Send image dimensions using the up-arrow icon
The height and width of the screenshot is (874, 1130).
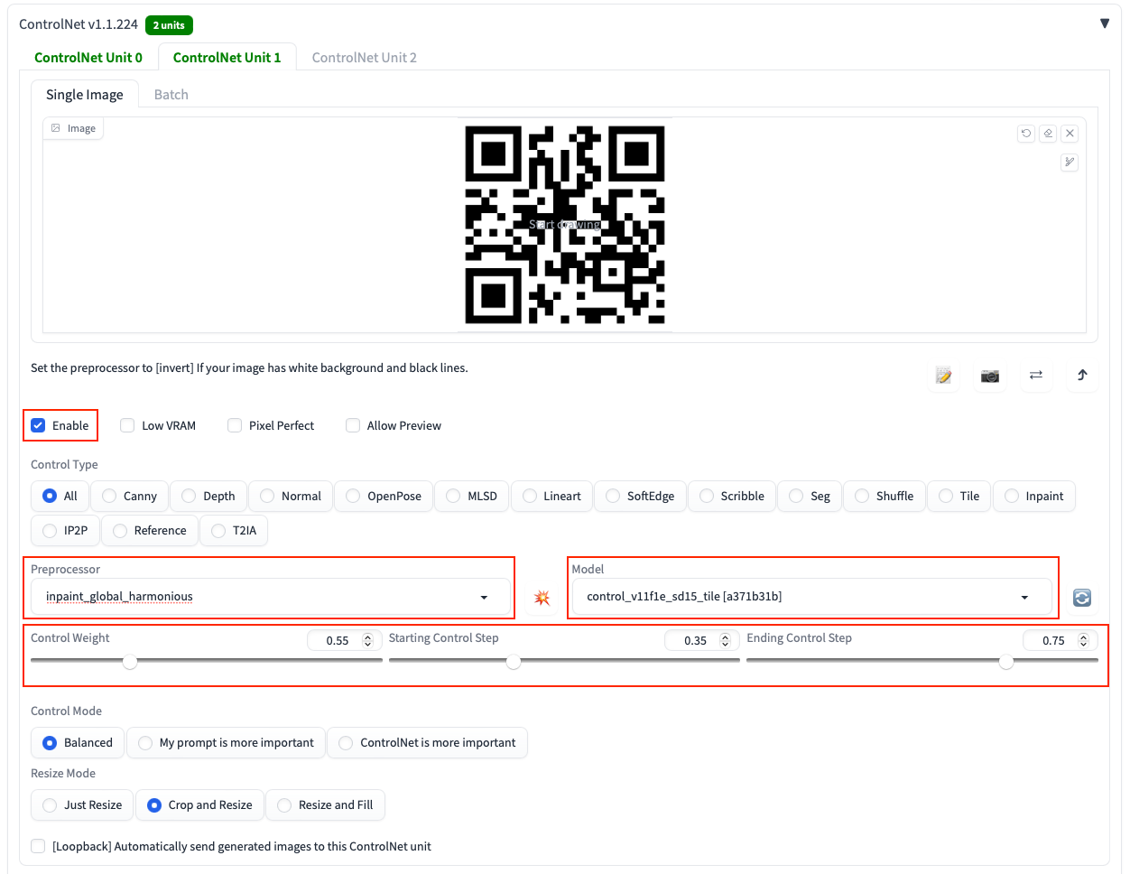(x=1082, y=376)
